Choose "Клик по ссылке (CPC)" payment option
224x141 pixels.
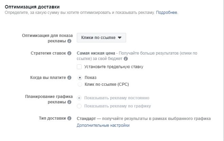pos(80,84)
